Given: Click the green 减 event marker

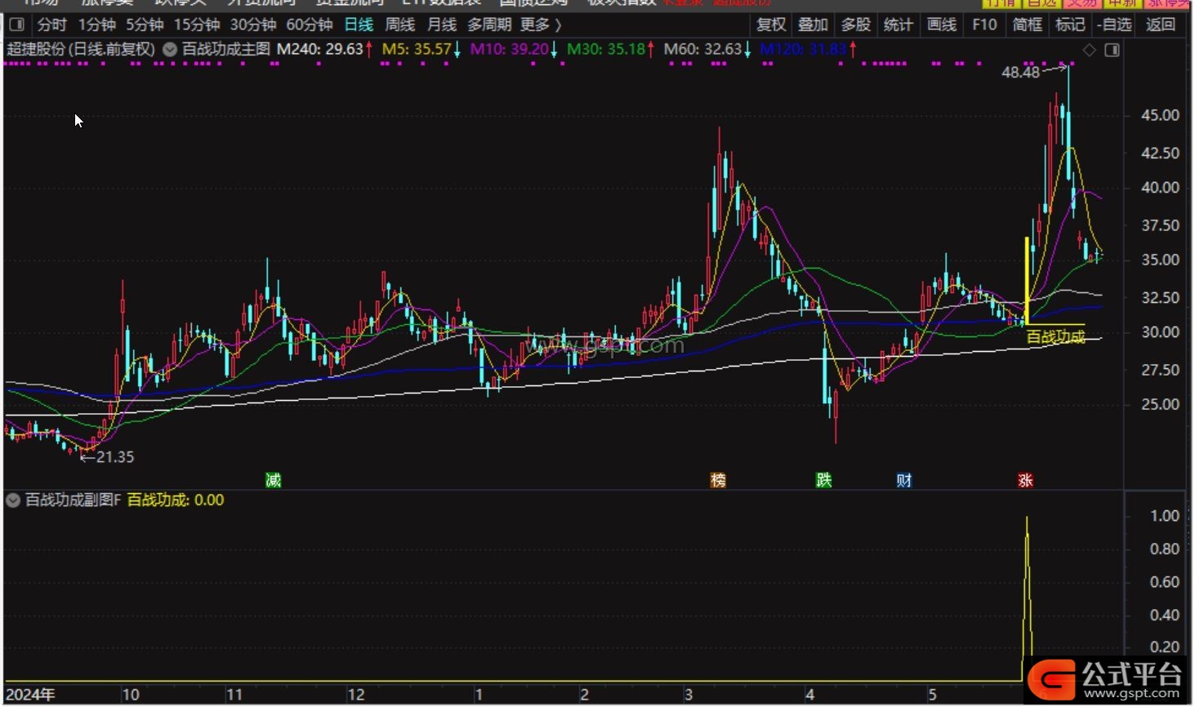Looking at the screenshot, I should point(274,480).
